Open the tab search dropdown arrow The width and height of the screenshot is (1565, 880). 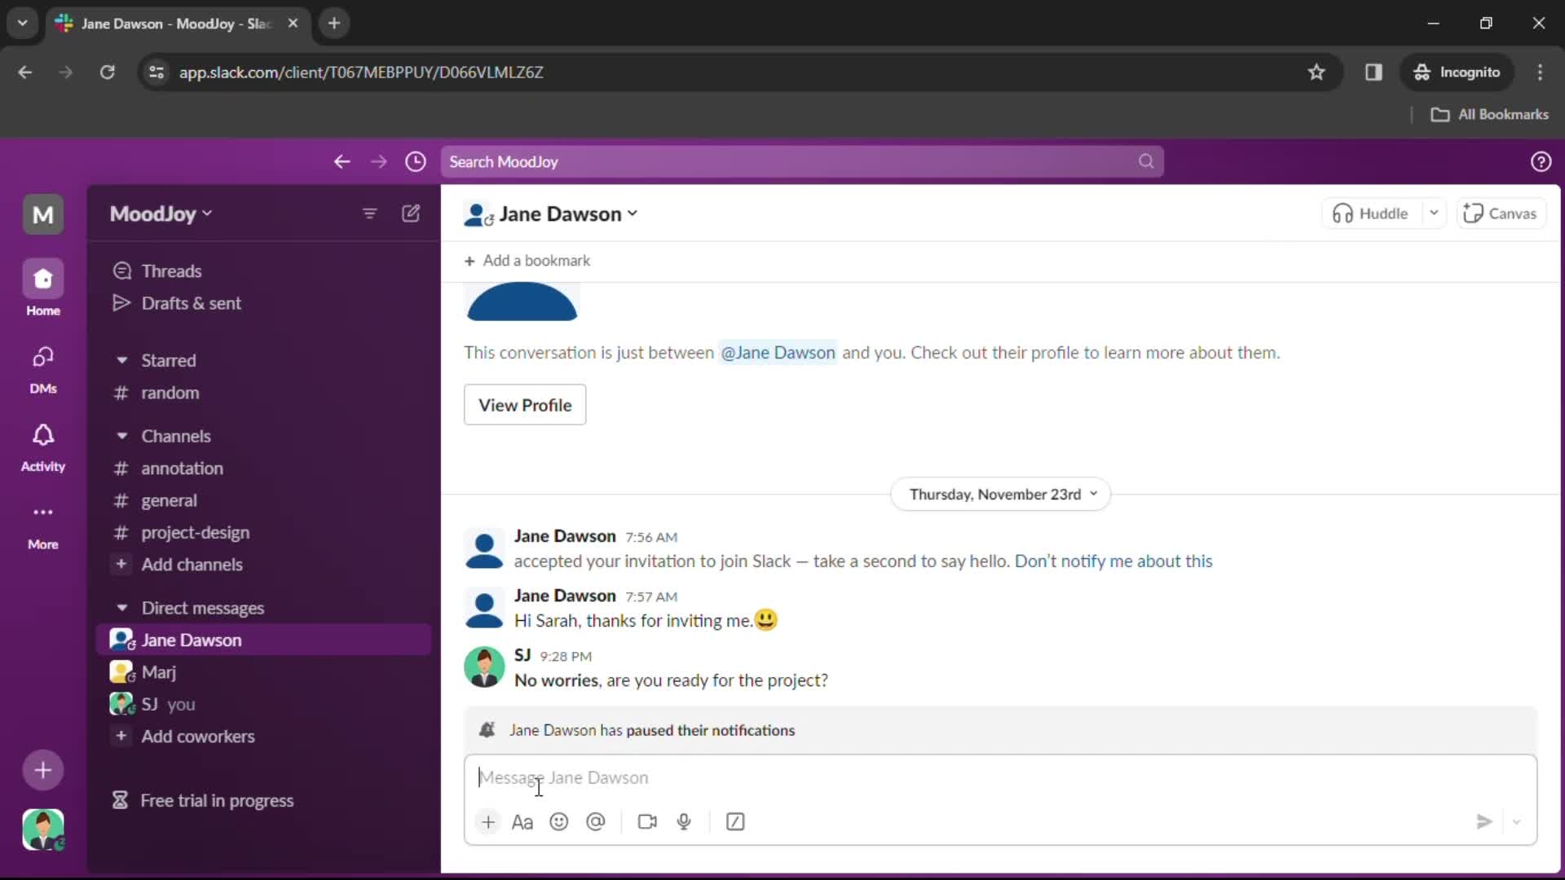coord(22,23)
